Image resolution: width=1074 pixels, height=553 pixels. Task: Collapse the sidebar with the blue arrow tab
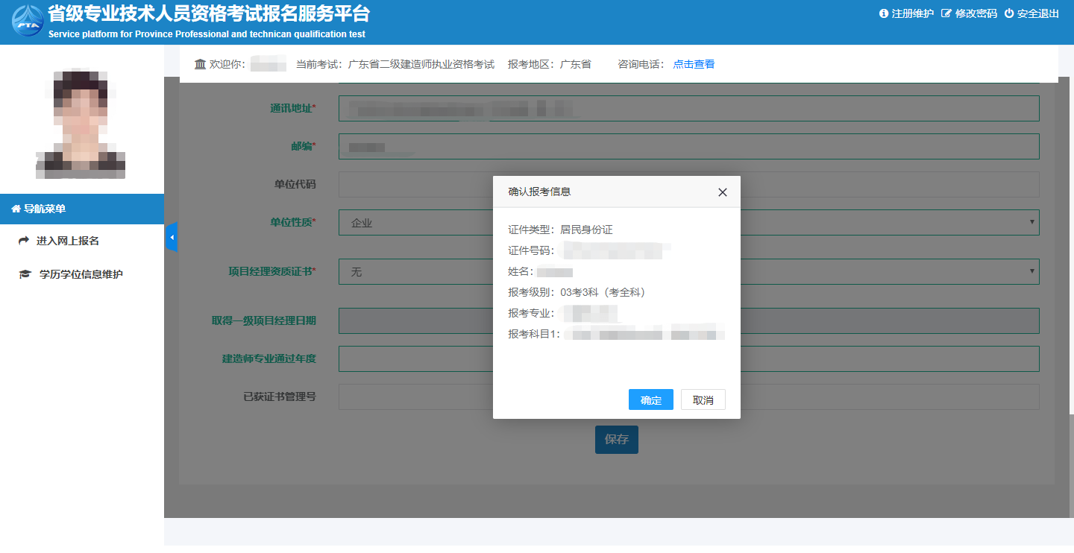tap(171, 237)
